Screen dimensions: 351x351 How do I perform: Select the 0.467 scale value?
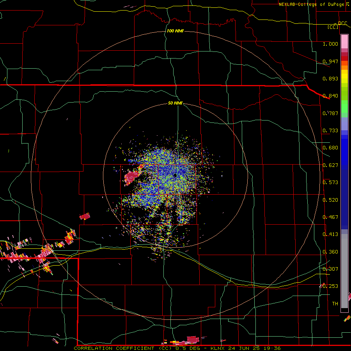pos(330,217)
